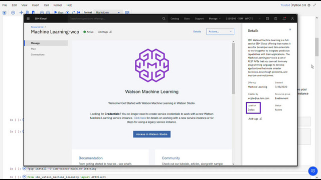Open the File menu

click(x=5, y=5)
